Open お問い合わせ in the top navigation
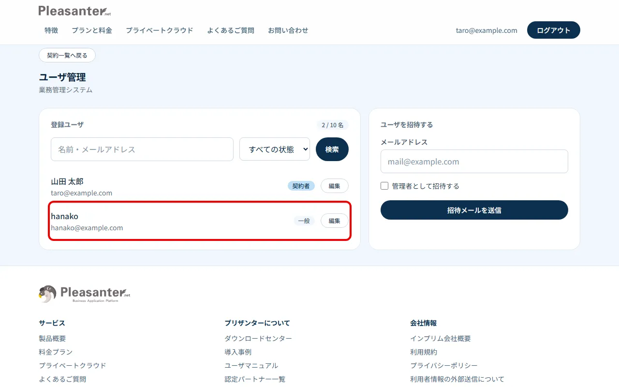This screenshot has width=619, height=387. 288,30
